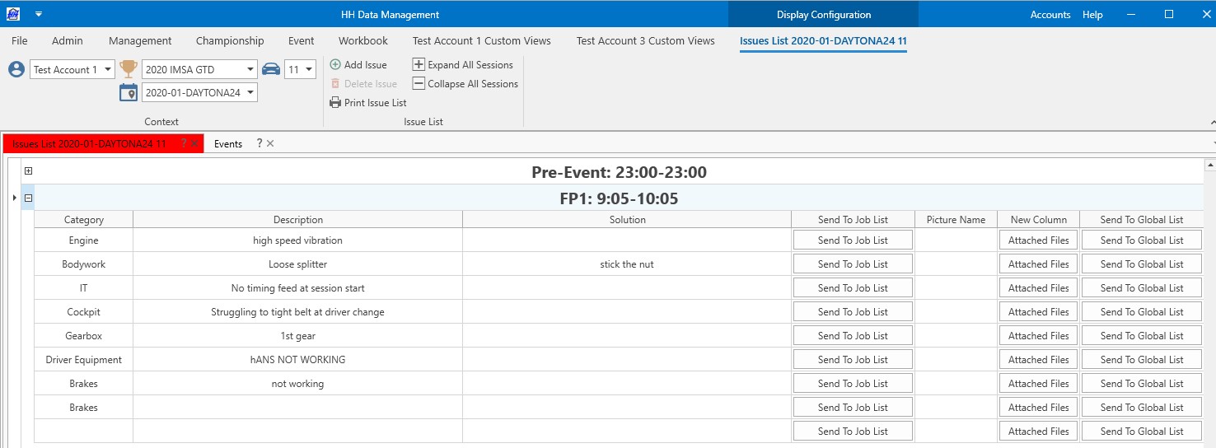
Task: Open Attached Files for the Engine issue
Action: pos(1038,240)
